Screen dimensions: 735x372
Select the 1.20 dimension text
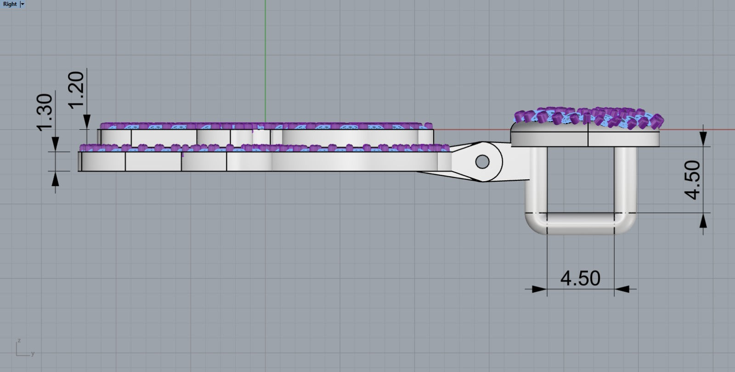point(77,89)
